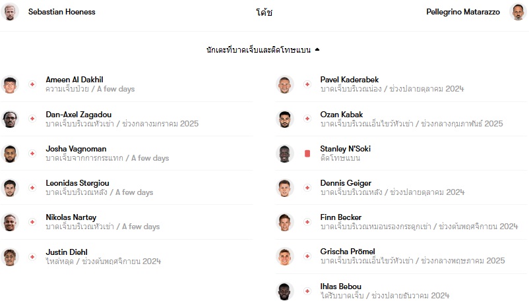Image resolution: width=529 pixels, height=301 pixels.
Task: Click injury icon beside Pavel Kaderabek
Action: (x=307, y=84)
